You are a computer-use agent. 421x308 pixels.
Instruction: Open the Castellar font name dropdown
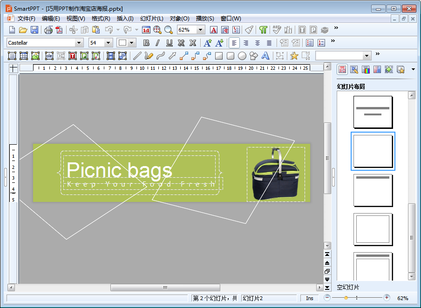[x=79, y=43]
